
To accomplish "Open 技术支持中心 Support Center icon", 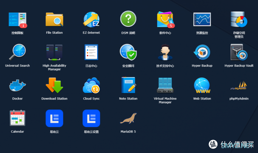I will (165, 52).
